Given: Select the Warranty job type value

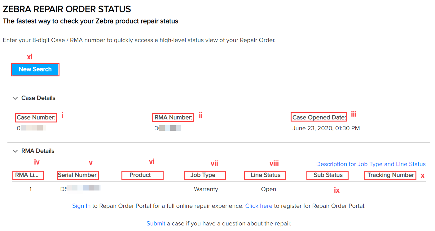Looking at the screenshot, I should click(206, 189).
